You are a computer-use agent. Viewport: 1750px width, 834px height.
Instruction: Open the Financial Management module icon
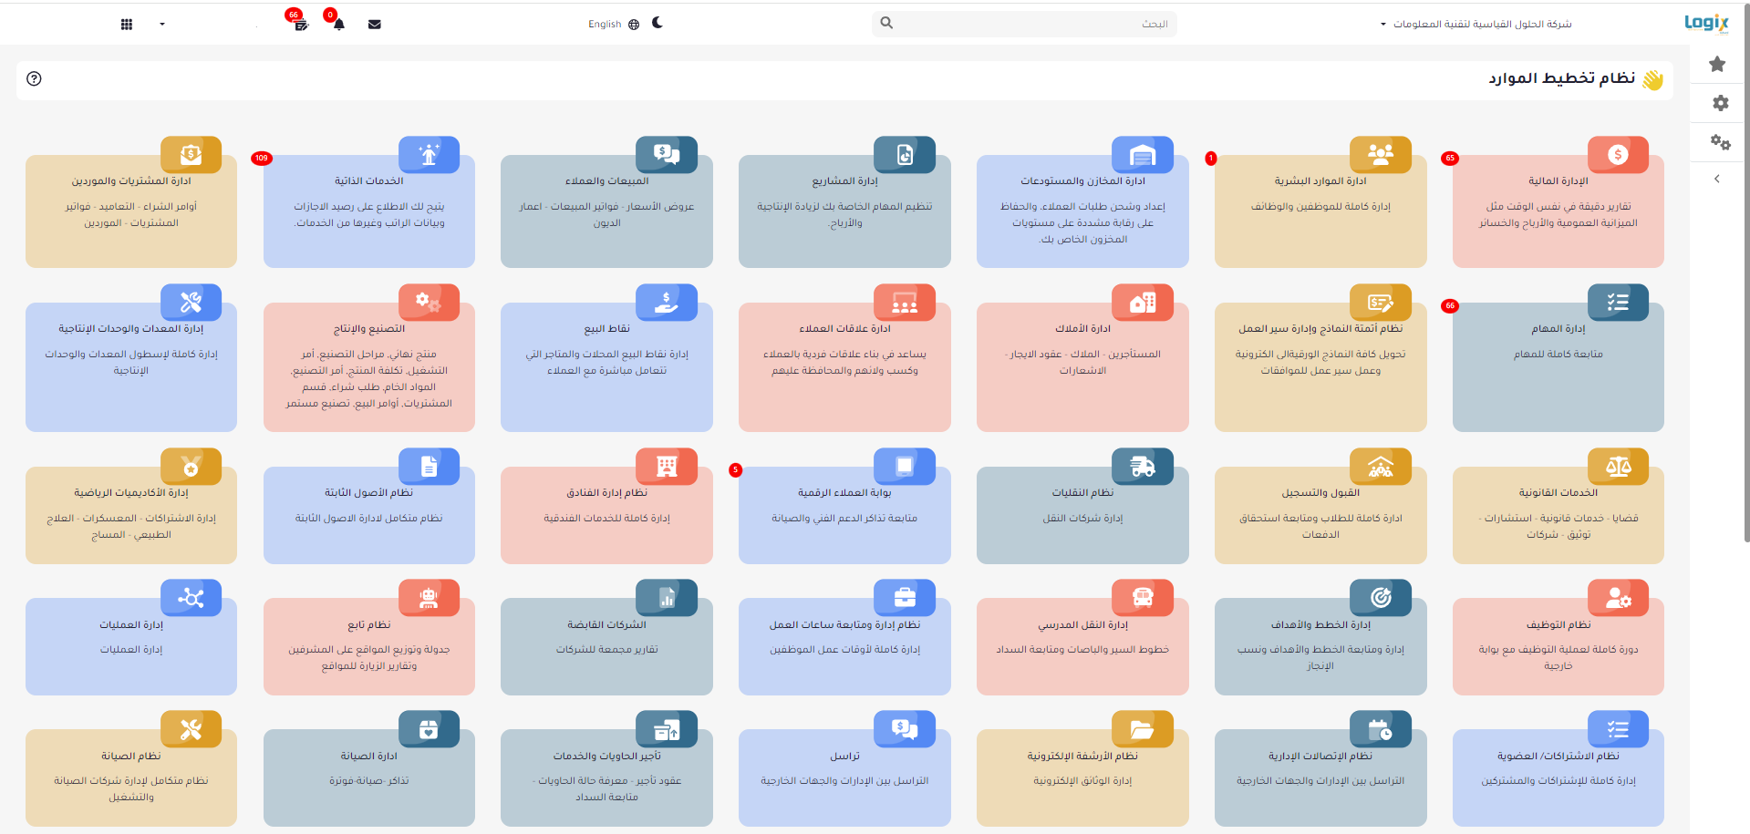click(x=1617, y=155)
